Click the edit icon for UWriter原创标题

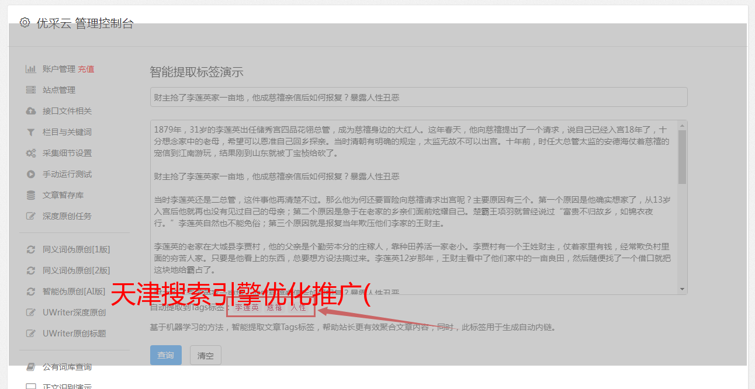coord(31,334)
